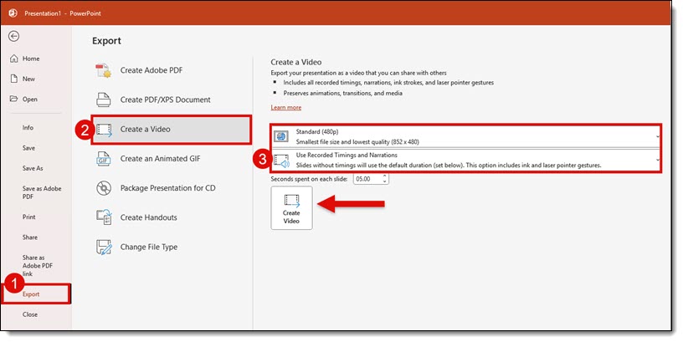Select Create a Video export option
The height and width of the screenshot is (342, 683).
(171, 129)
